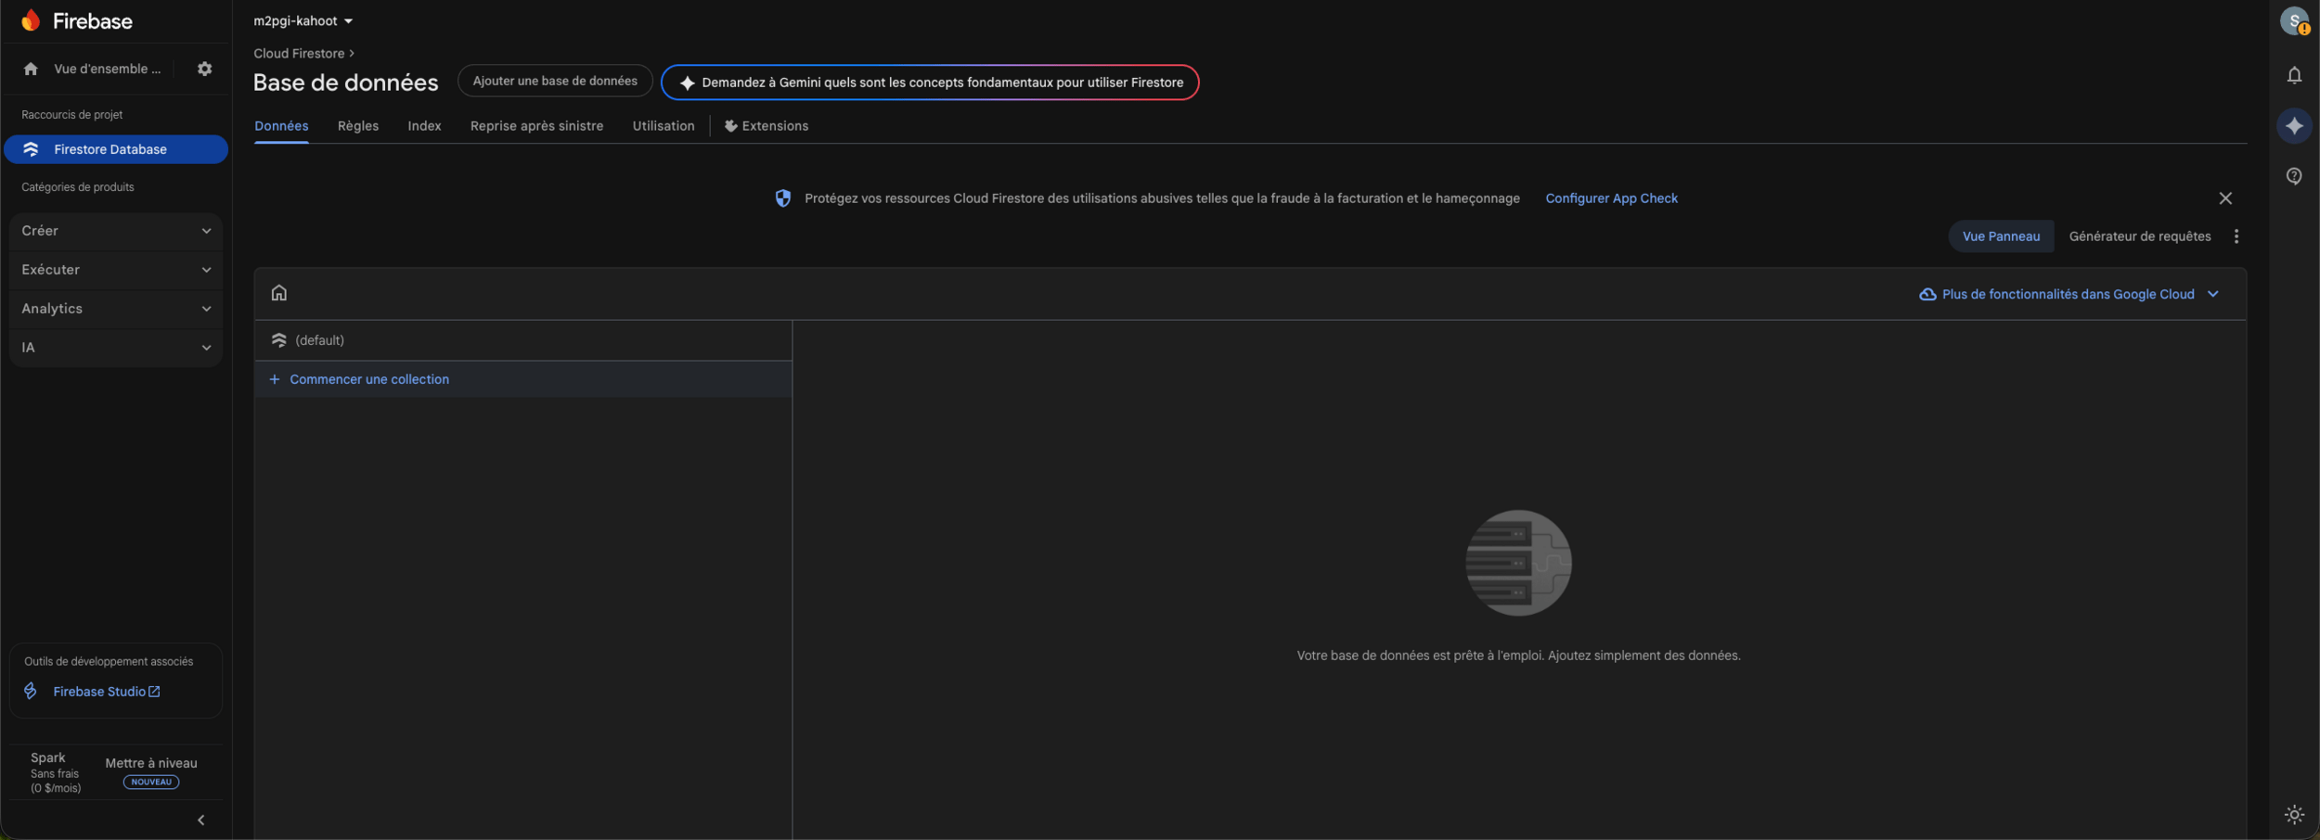Click the NOUVEAU badge
Image resolution: width=2320 pixels, height=840 pixels.
(151, 783)
